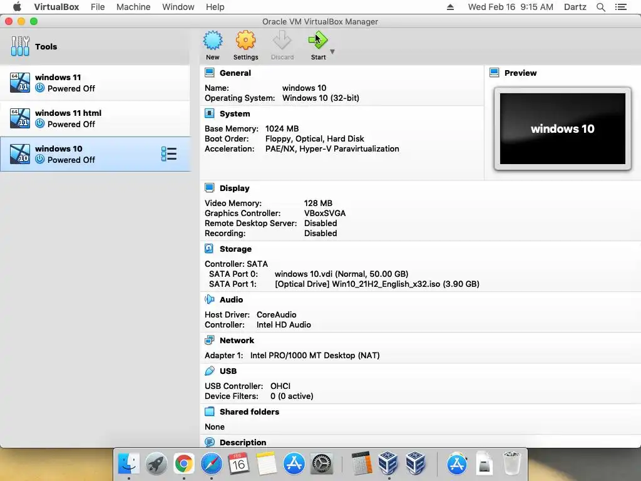
Task: Open the Audio settings heading link
Action: [x=232, y=300]
